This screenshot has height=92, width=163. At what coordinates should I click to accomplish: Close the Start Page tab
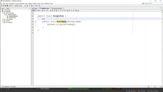pos(39,8)
